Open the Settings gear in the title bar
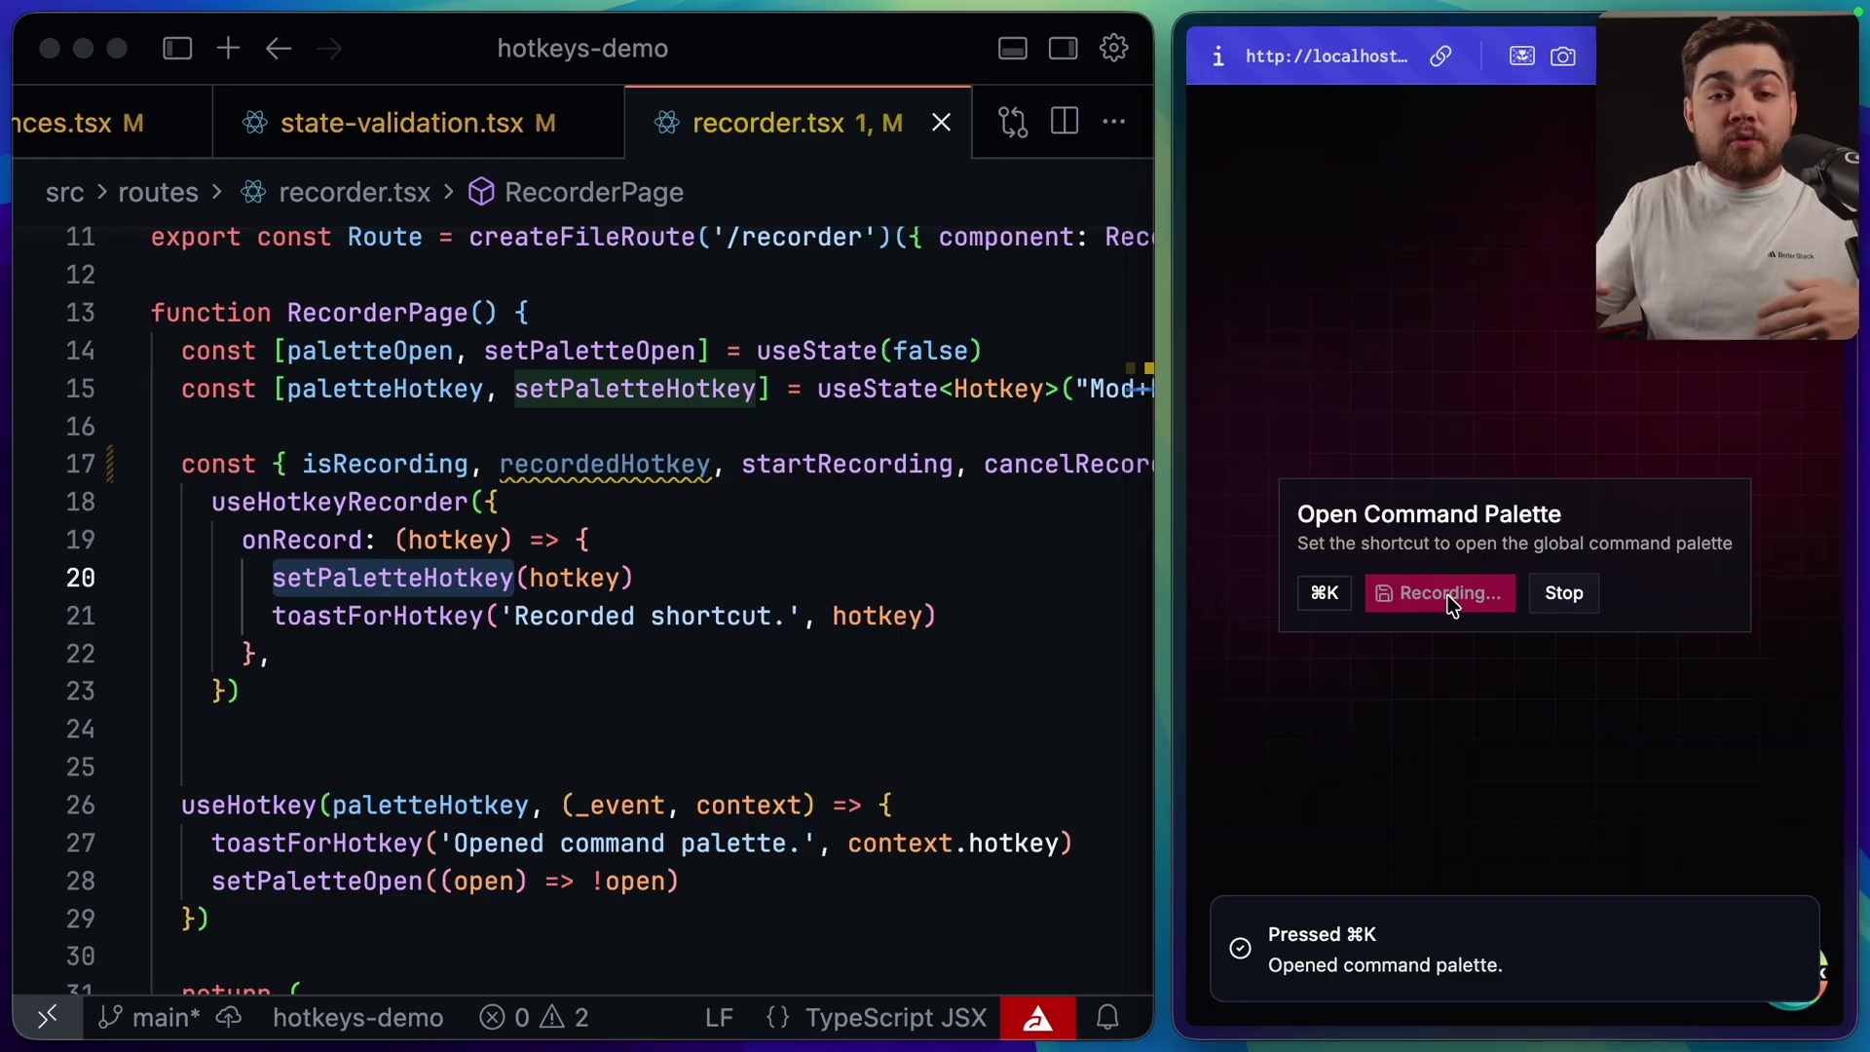The height and width of the screenshot is (1052, 1870). pyautogui.click(x=1113, y=48)
